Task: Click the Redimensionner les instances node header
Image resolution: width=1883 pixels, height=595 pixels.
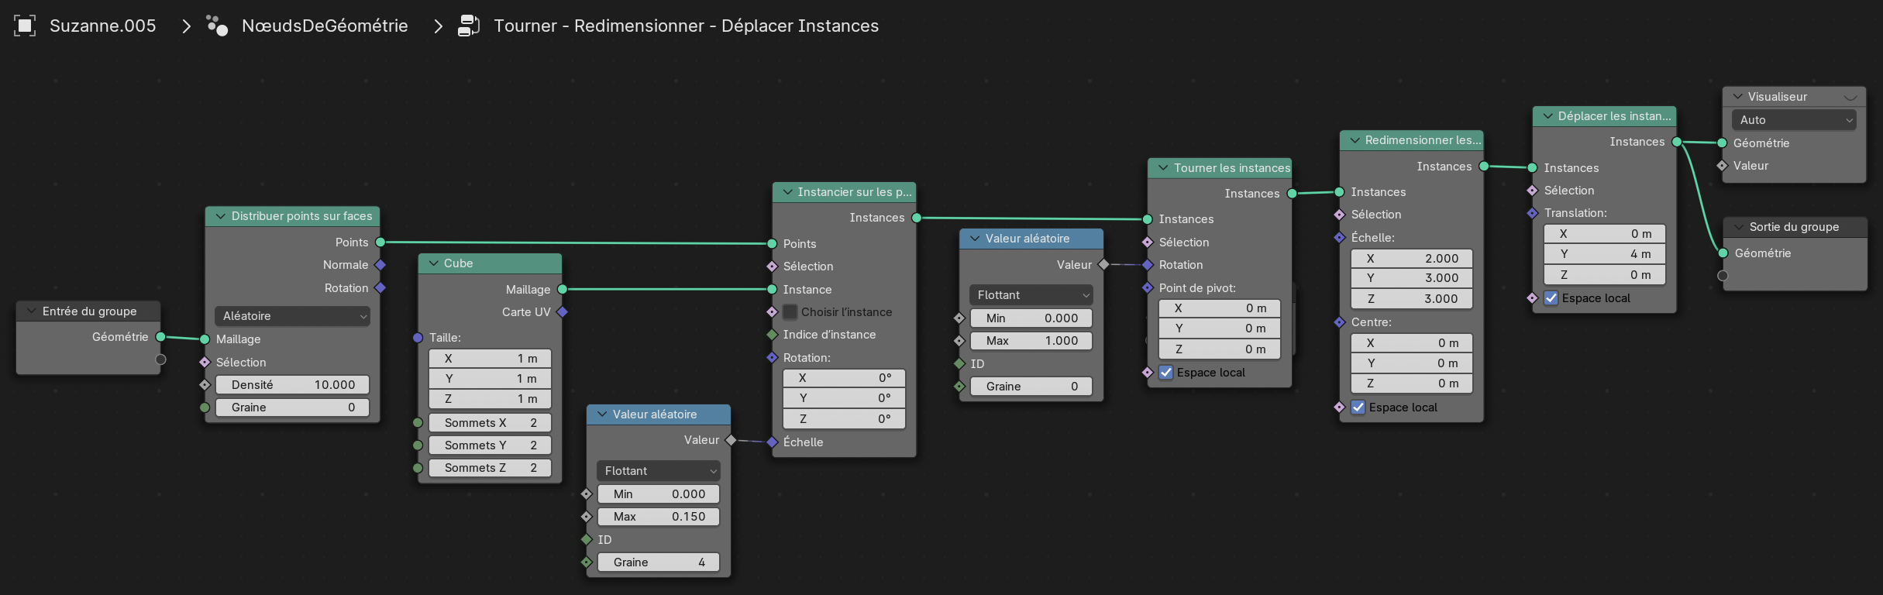Action: click(1422, 140)
